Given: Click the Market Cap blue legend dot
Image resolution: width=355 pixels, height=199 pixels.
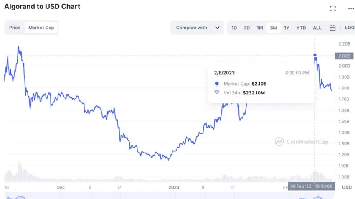Looking at the screenshot, I should click(x=217, y=84).
